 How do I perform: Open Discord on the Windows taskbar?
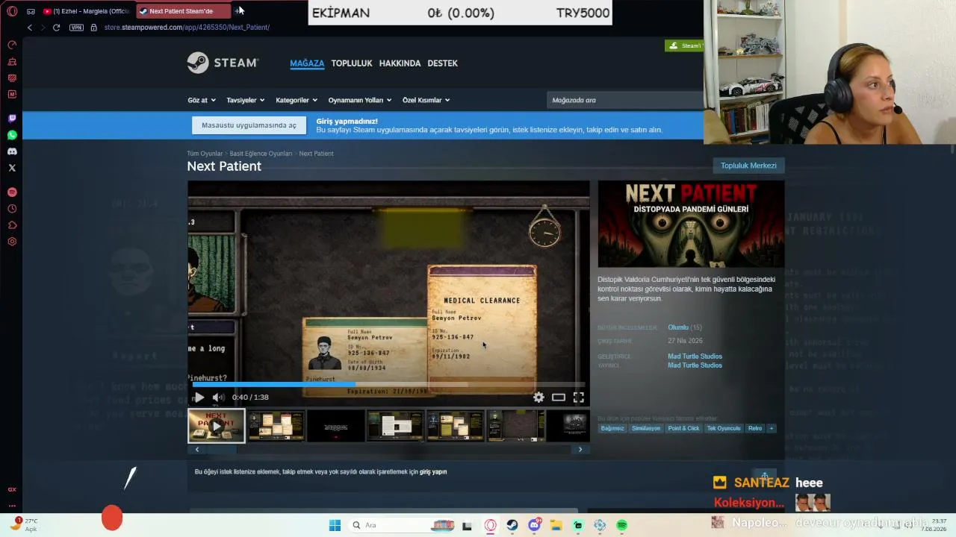pos(534,525)
